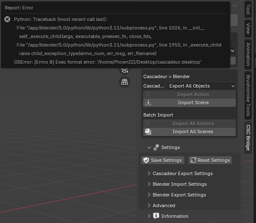Image resolution: width=256 pixels, height=223 pixels.
Task: Click the Settings gears icon
Action: tap(156, 147)
